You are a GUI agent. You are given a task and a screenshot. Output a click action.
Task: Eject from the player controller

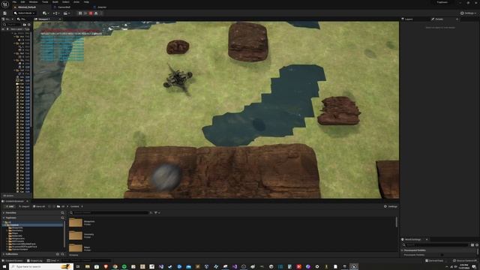(x=96, y=13)
